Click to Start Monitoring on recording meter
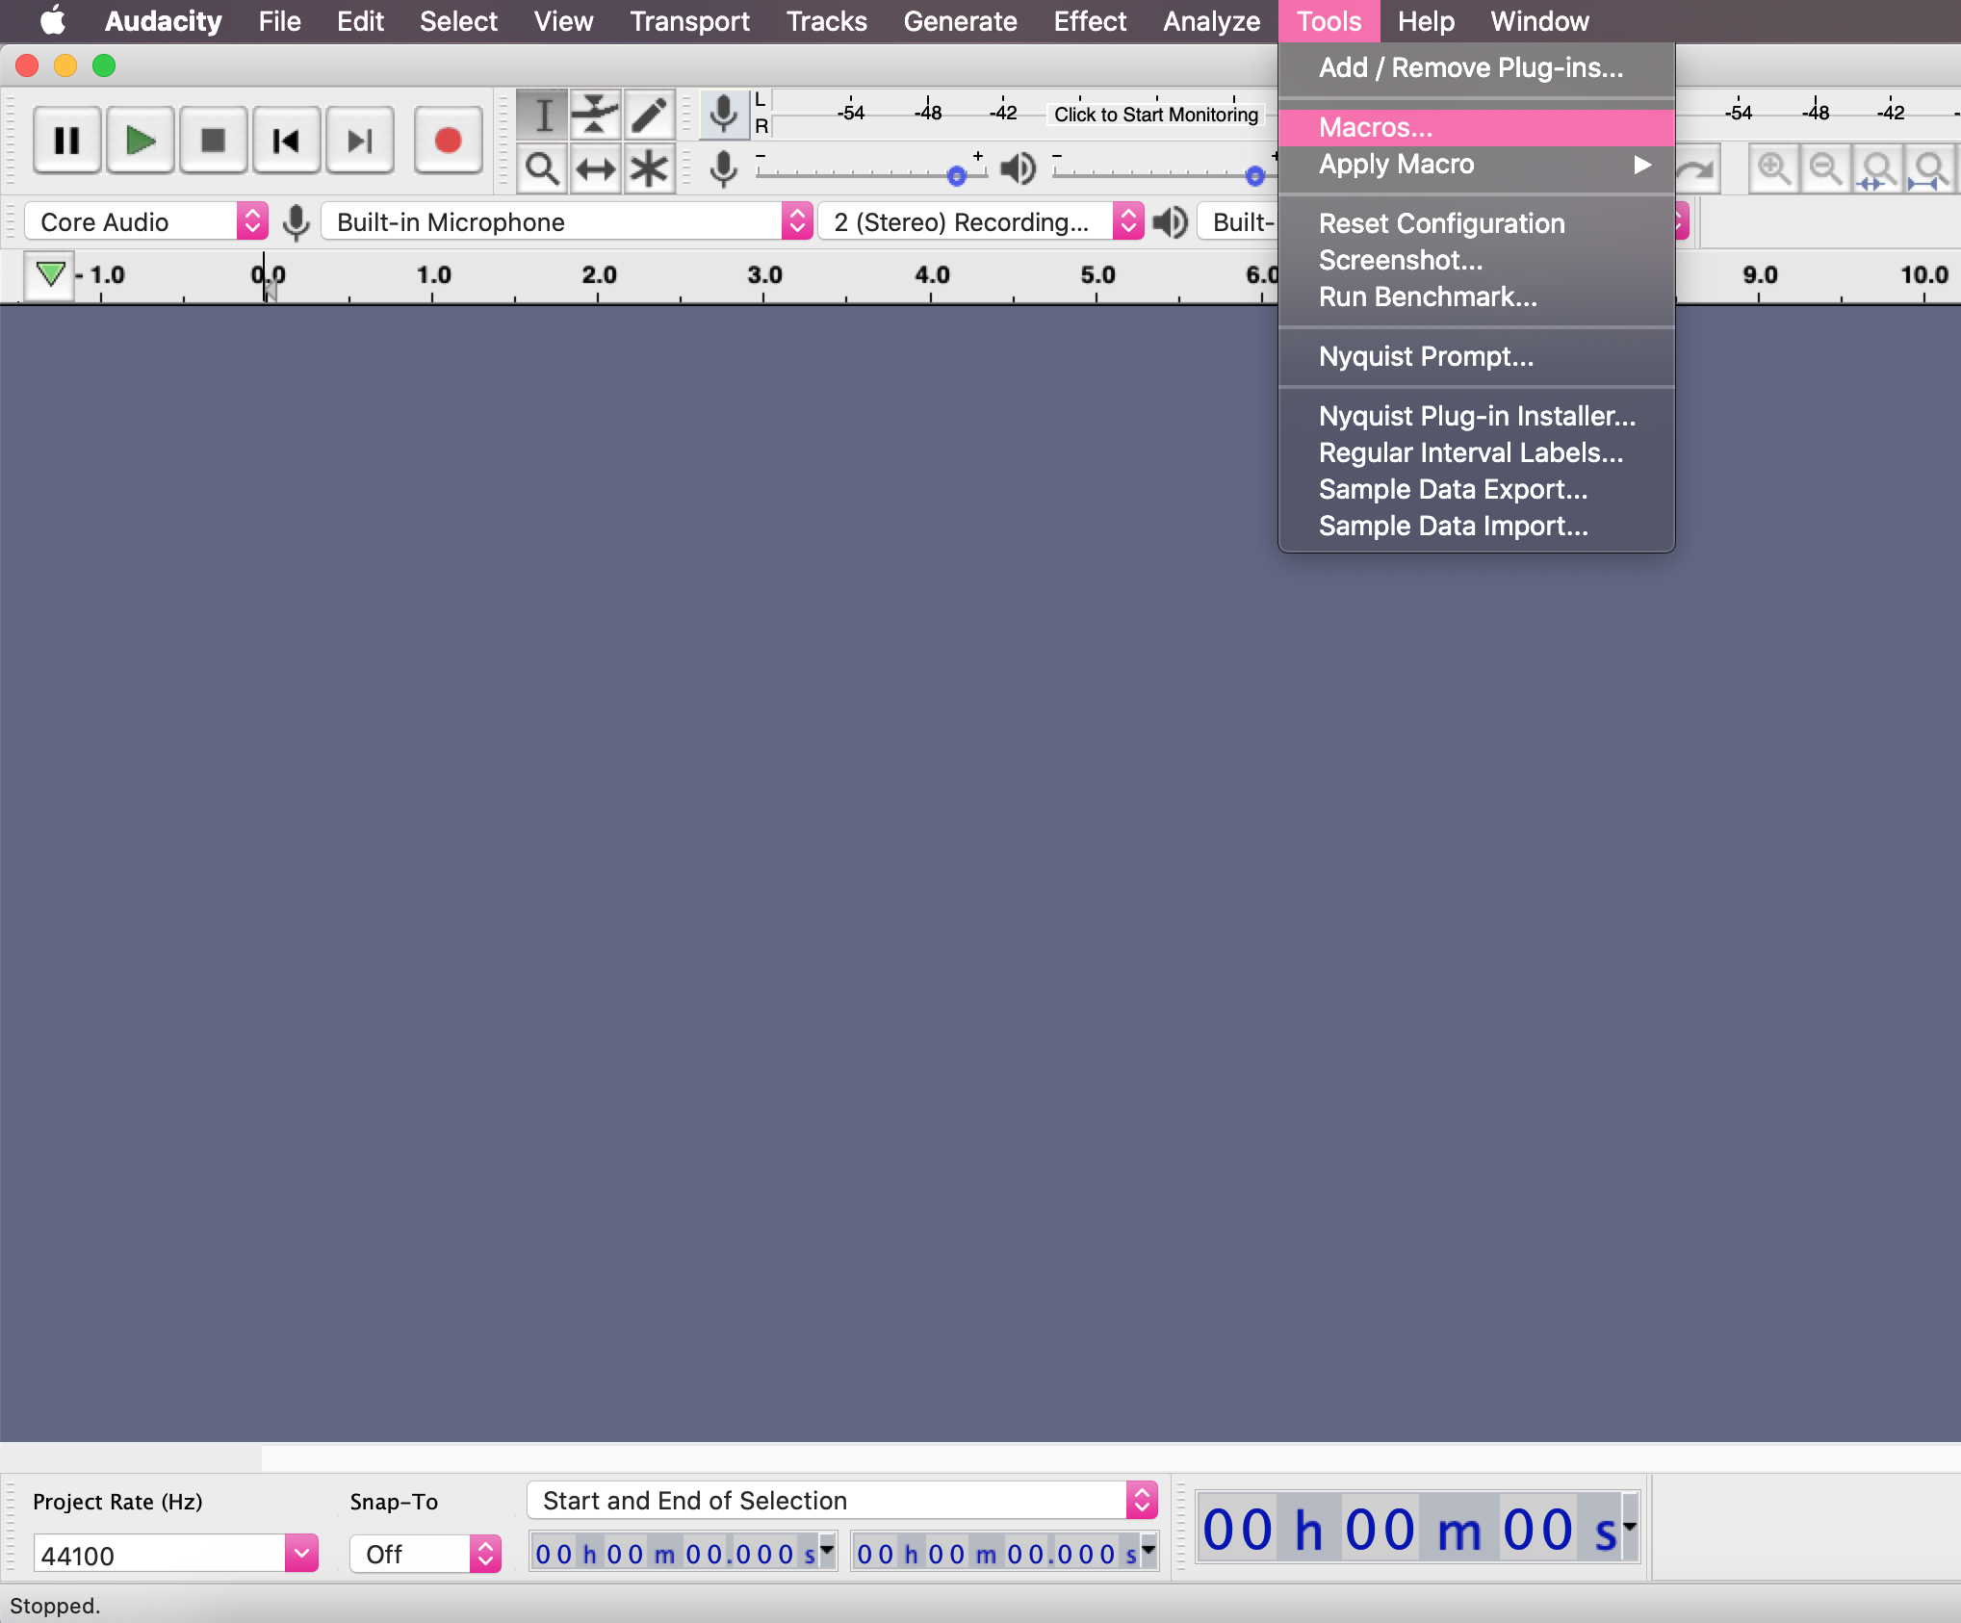This screenshot has width=1961, height=1623. click(1155, 114)
